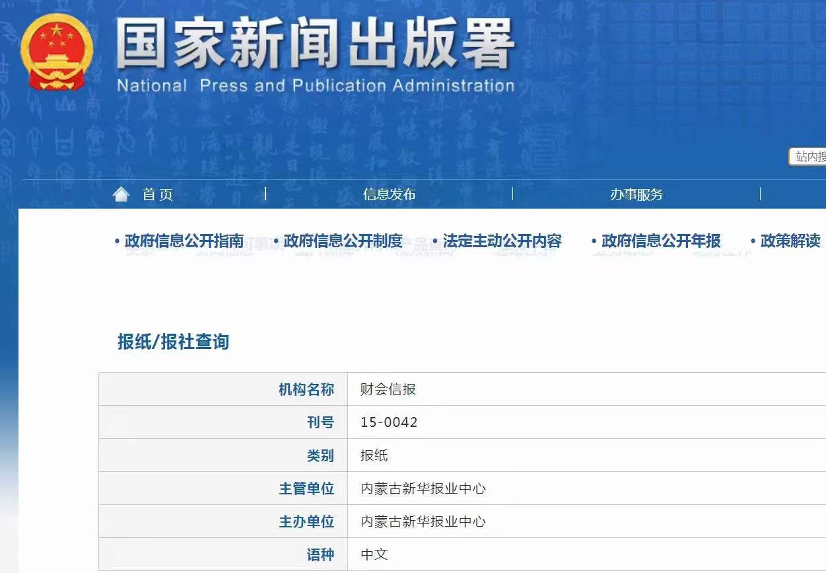This screenshot has height=573, width=826.
Task: Select the 机构名称 label cell
Action: [223, 389]
